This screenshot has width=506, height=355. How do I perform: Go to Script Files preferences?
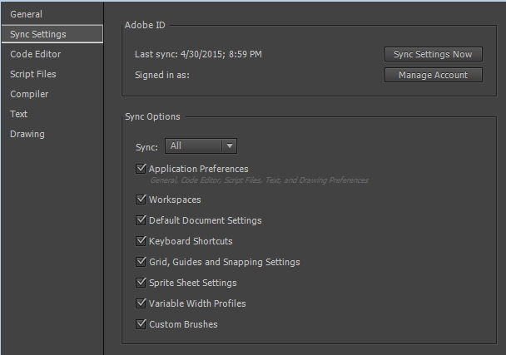(33, 74)
